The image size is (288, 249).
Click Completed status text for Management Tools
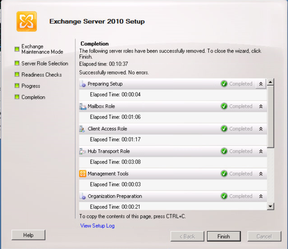click(241, 174)
